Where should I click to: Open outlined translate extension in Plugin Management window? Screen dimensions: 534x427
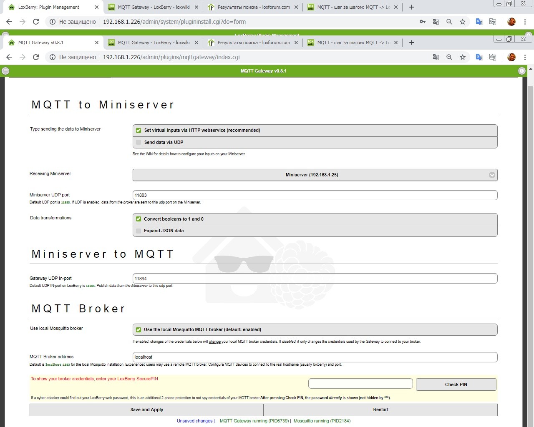pos(493,22)
